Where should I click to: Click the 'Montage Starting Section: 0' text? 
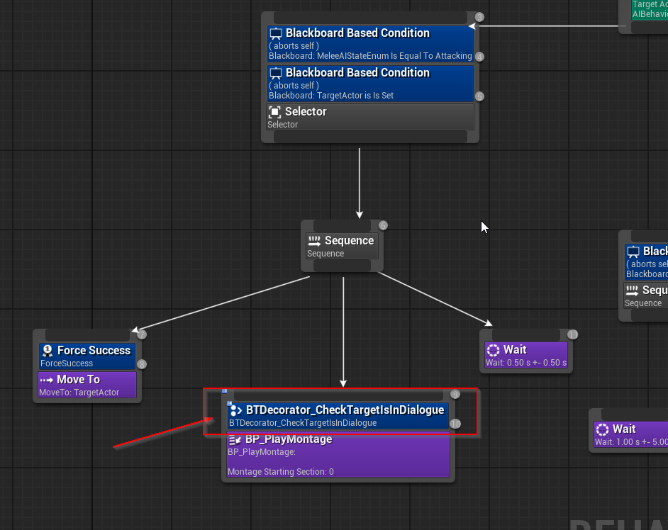click(x=281, y=472)
